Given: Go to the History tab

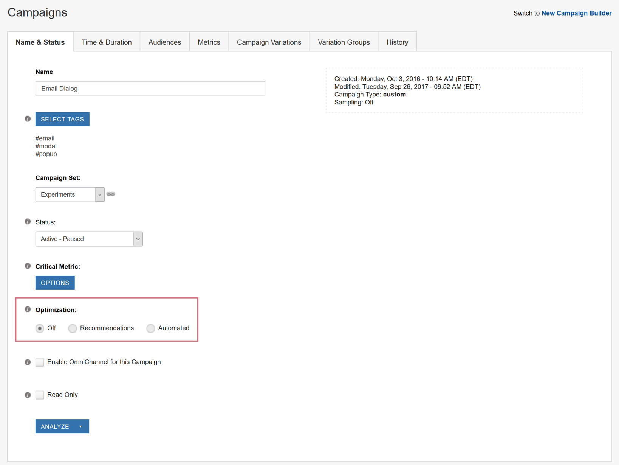Looking at the screenshot, I should [x=397, y=42].
